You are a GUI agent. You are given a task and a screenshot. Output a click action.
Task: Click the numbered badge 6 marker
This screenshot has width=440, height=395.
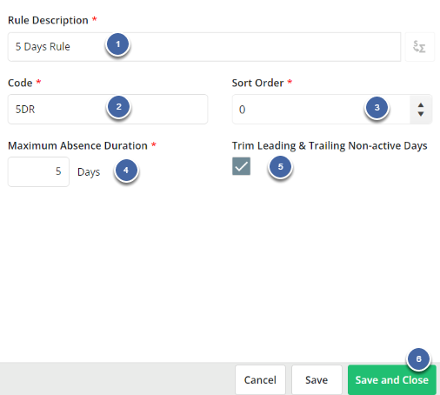point(418,359)
